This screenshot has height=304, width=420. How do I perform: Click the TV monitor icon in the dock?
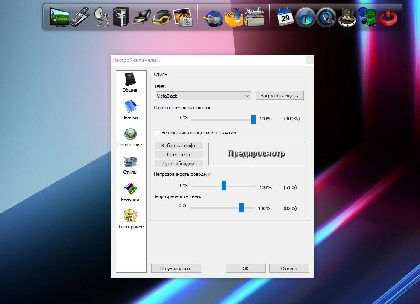click(59, 17)
